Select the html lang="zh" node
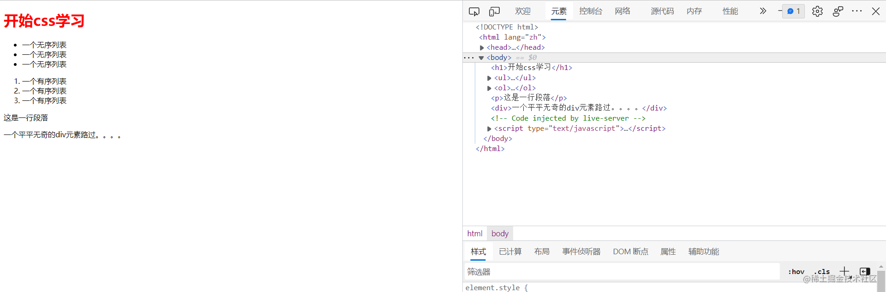The image size is (886, 292). click(x=512, y=37)
